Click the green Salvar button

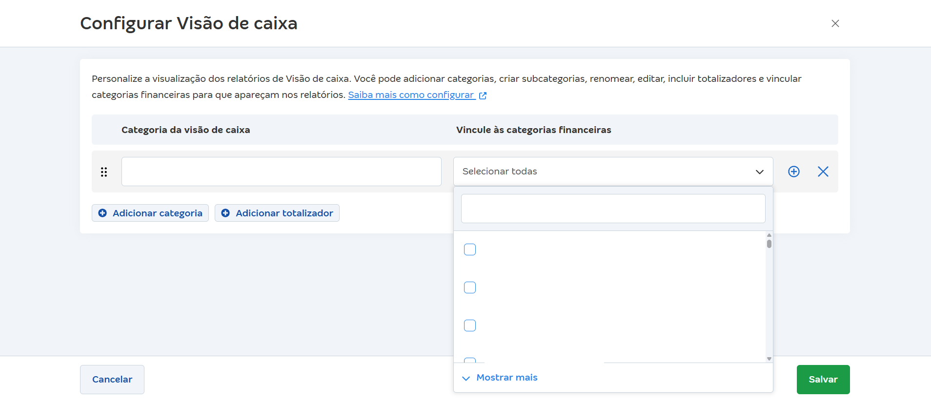[823, 380]
